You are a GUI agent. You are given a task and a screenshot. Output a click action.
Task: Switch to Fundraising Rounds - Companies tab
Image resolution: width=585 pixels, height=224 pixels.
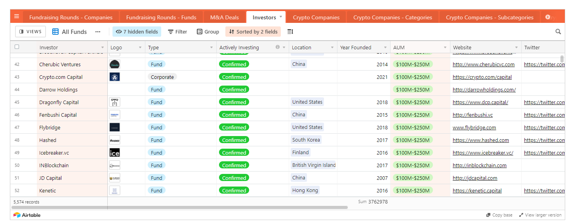point(71,17)
